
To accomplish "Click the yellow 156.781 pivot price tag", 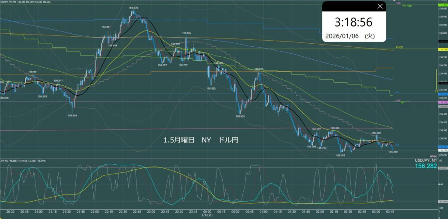I will pyautogui.click(x=443, y=50).
